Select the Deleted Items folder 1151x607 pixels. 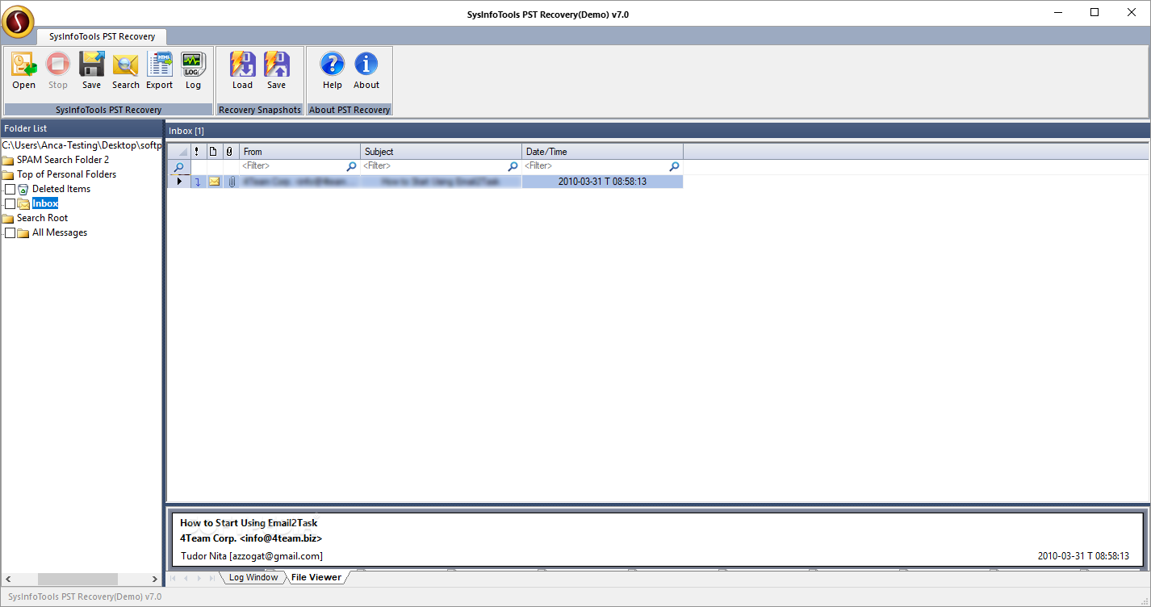(x=61, y=189)
